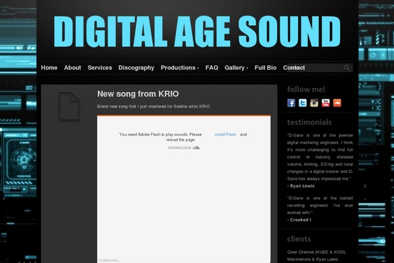The height and width of the screenshot is (263, 394).
Task: Open the YouTube follow icon
Action: click(x=326, y=103)
